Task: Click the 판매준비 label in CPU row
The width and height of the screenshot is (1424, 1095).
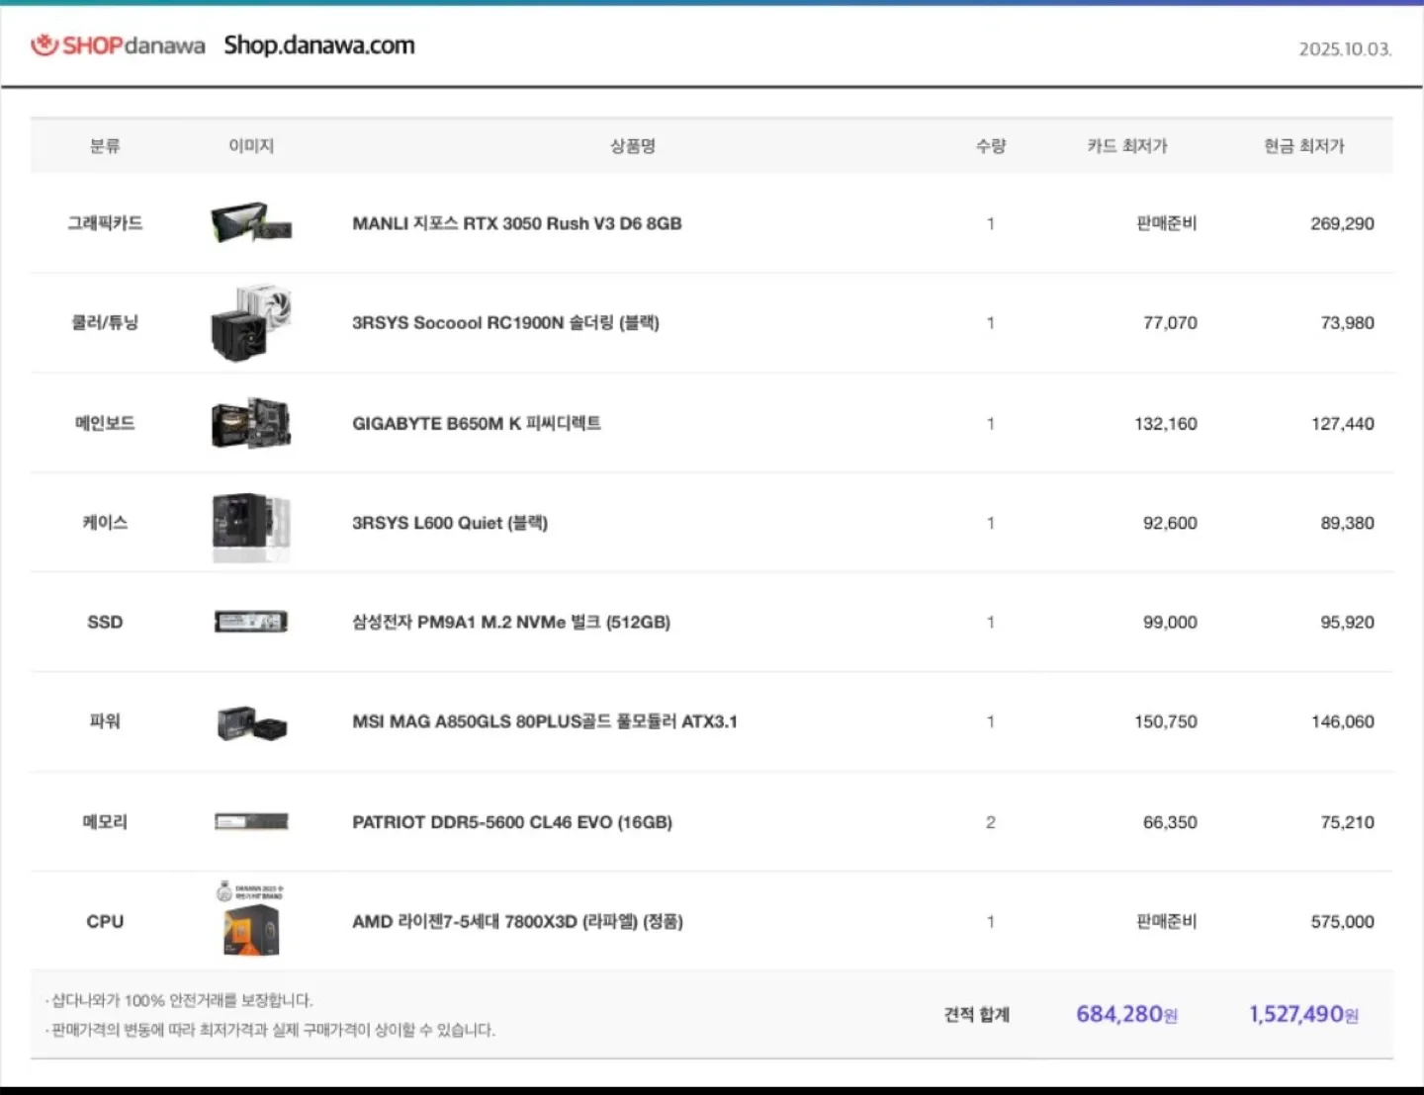Action: click(x=1166, y=921)
